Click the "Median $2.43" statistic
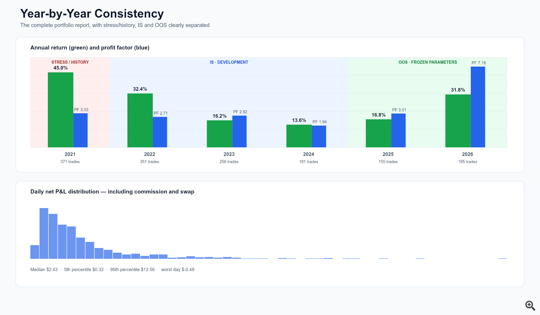540x315 pixels. [44, 270]
